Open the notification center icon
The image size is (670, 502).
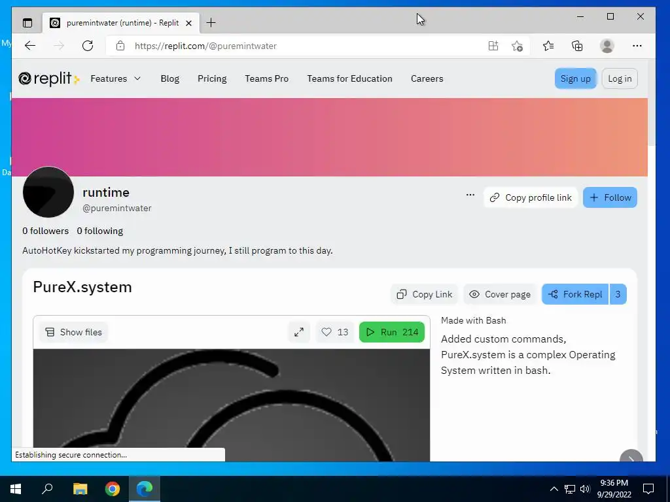[648, 489]
